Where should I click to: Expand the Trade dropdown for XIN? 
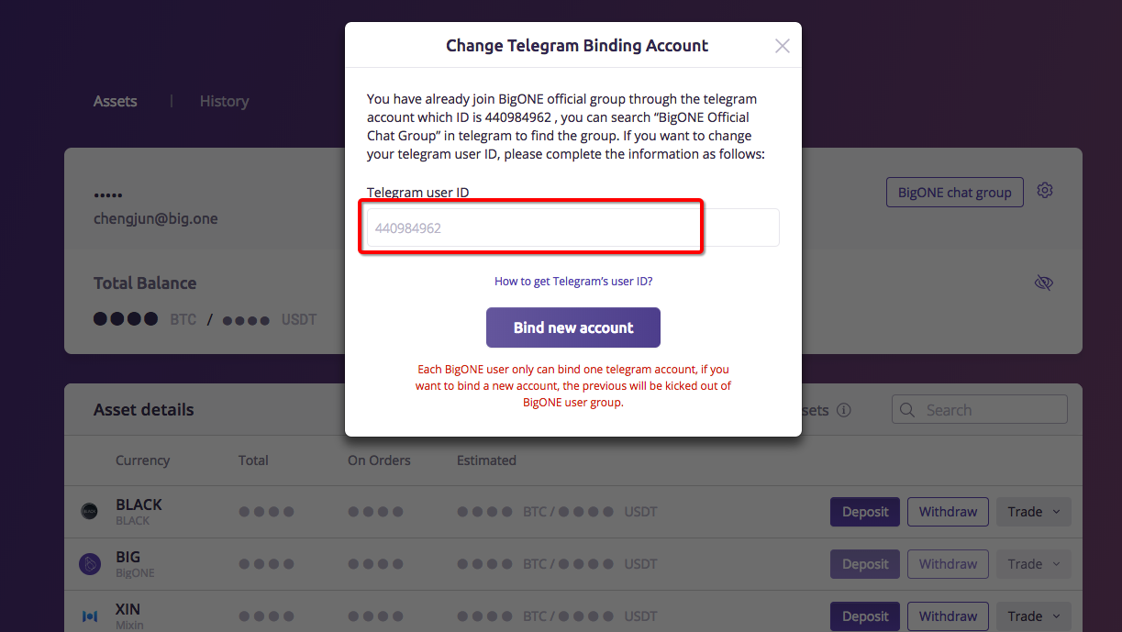coord(1034,616)
